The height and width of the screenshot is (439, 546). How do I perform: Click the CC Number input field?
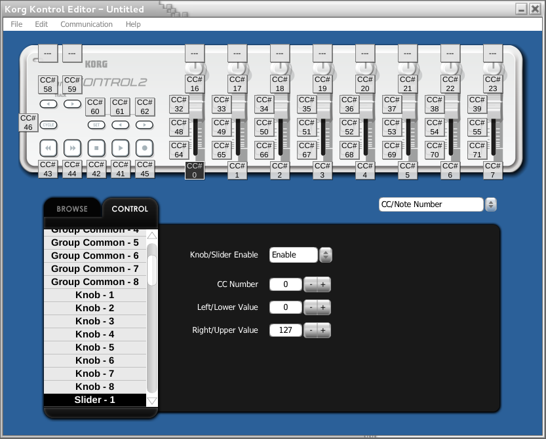coord(286,284)
